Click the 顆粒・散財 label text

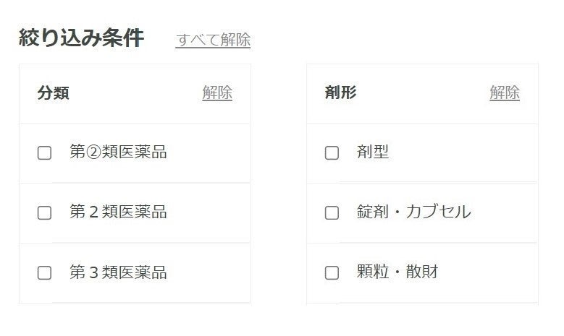tap(397, 272)
